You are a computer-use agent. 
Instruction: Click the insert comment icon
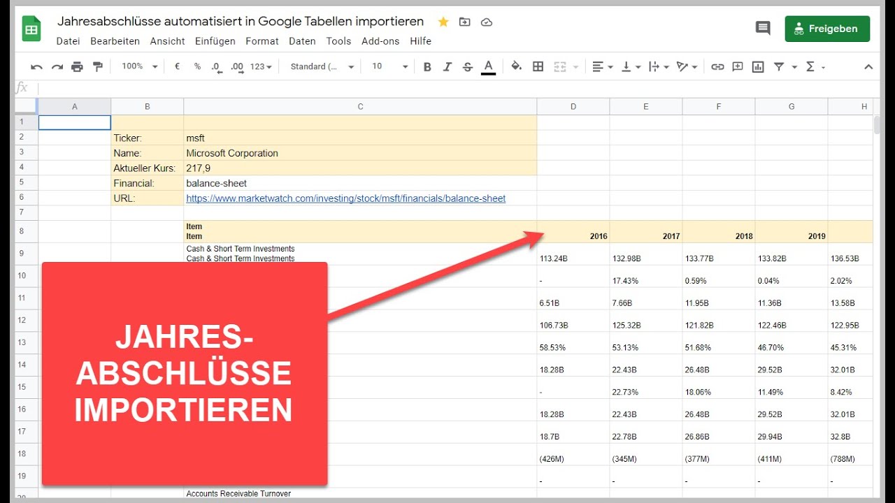(x=738, y=66)
